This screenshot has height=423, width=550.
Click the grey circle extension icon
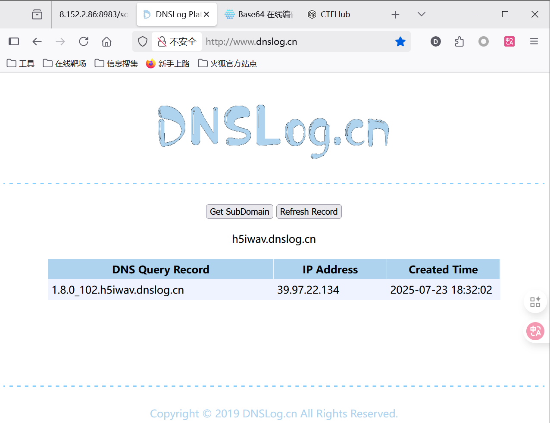click(x=484, y=41)
